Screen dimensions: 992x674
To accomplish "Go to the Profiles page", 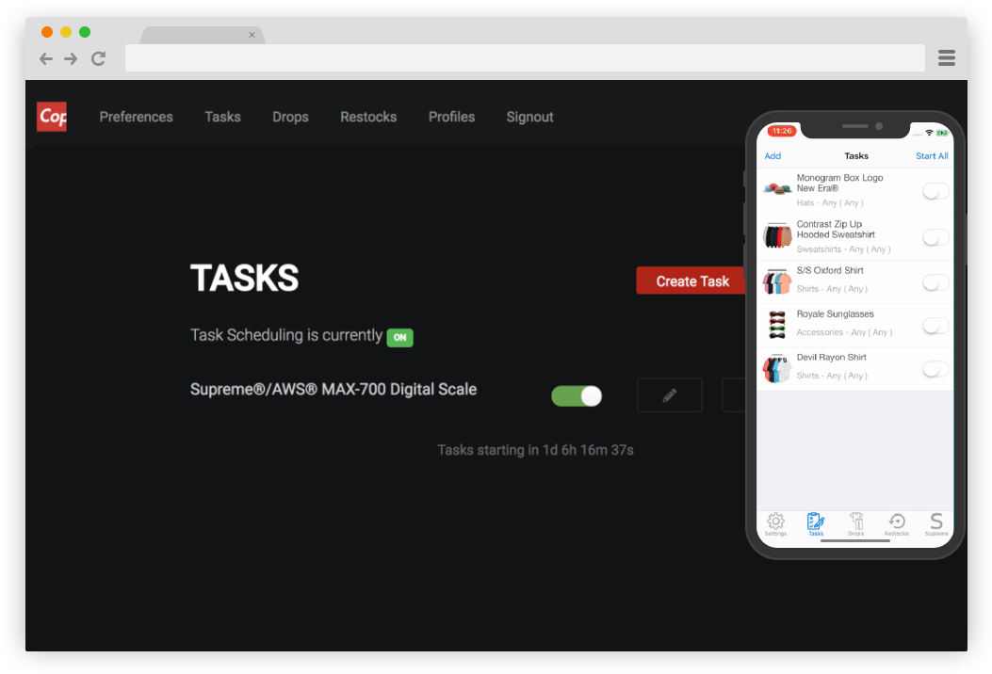I will click(451, 117).
